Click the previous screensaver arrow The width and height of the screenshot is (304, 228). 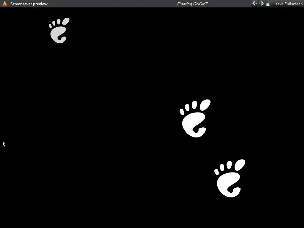click(x=254, y=4)
